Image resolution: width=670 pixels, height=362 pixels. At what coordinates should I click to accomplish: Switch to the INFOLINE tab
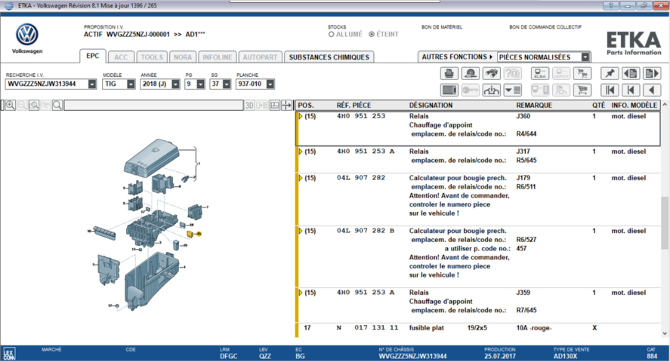[x=217, y=57]
